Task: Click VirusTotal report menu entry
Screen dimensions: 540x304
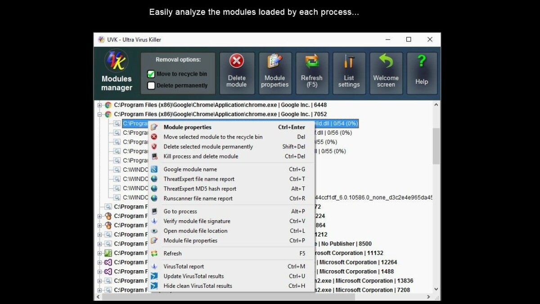Action: click(184, 267)
